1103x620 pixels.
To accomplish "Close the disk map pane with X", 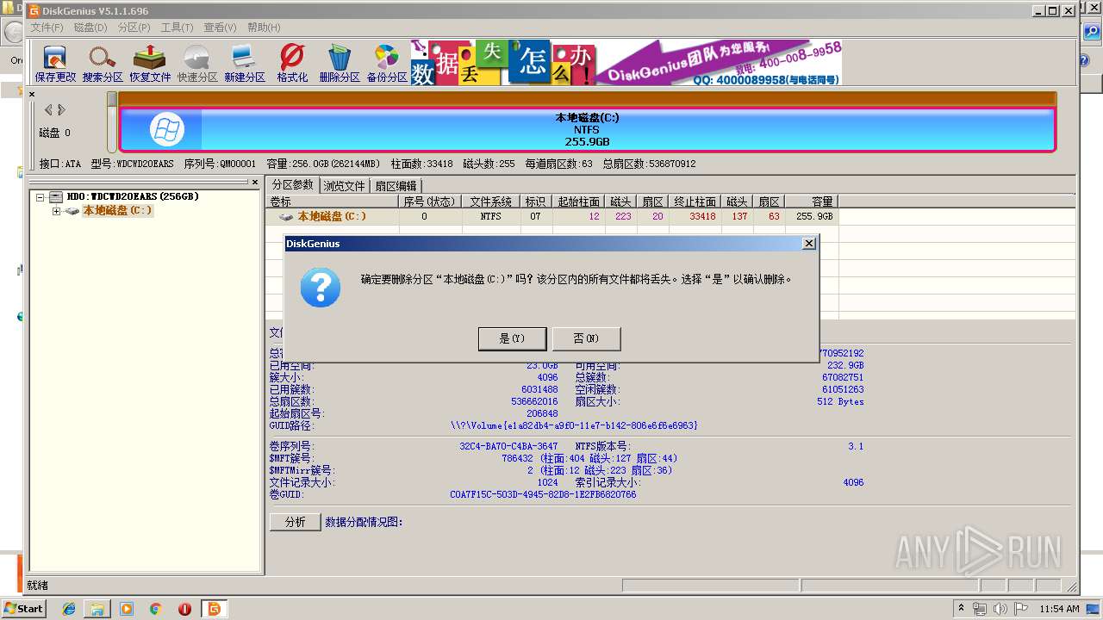I will tap(32, 94).
